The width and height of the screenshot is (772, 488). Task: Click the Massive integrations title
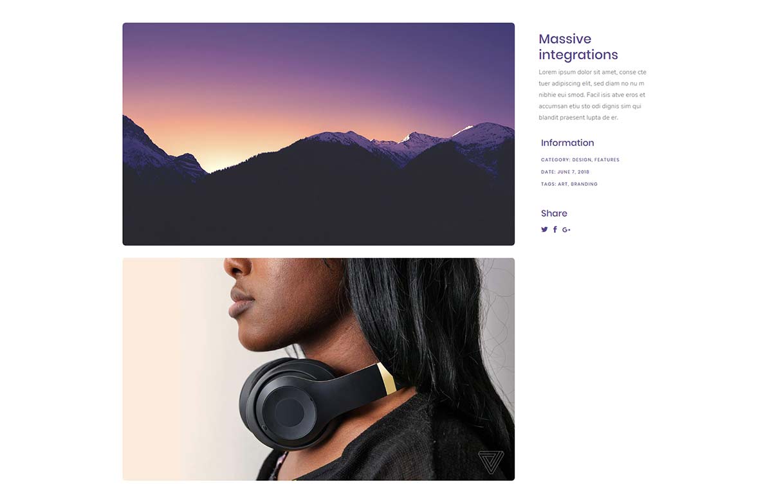tap(578, 47)
